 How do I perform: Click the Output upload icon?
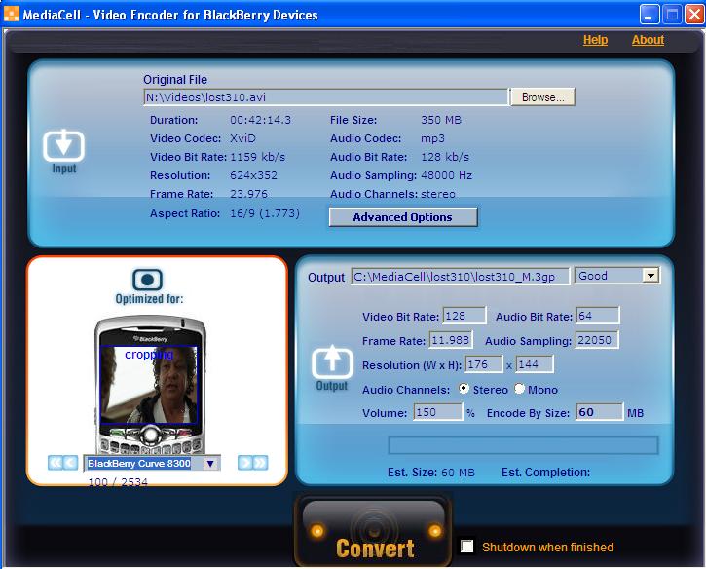(332, 361)
